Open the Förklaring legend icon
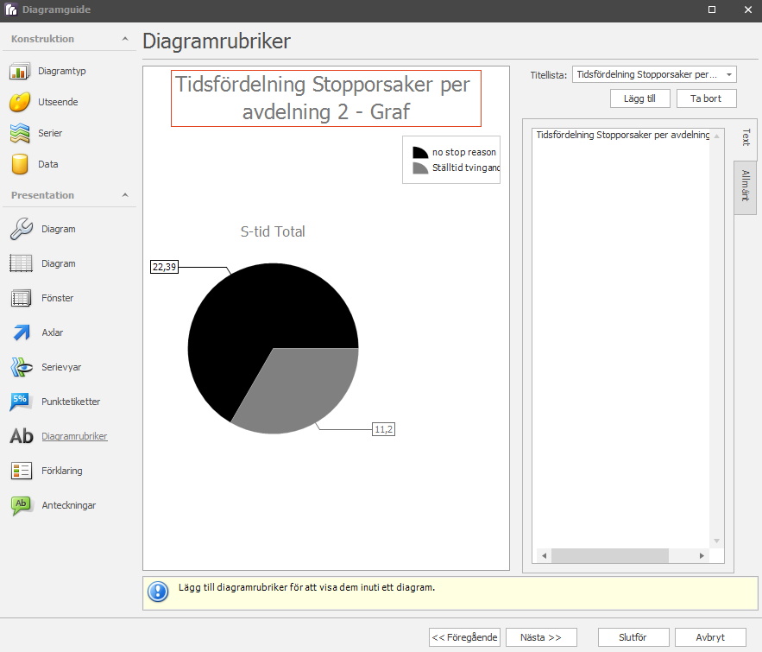The height and width of the screenshot is (652, 762). point(22,471)
